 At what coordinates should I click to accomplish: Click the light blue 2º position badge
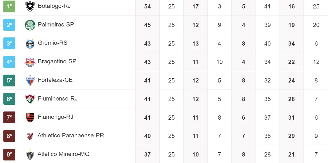click(9, 25)
